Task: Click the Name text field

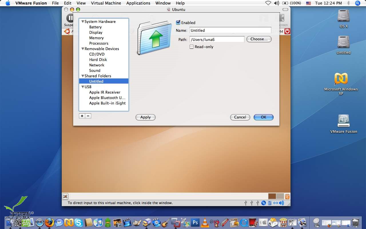Action: 230,30
